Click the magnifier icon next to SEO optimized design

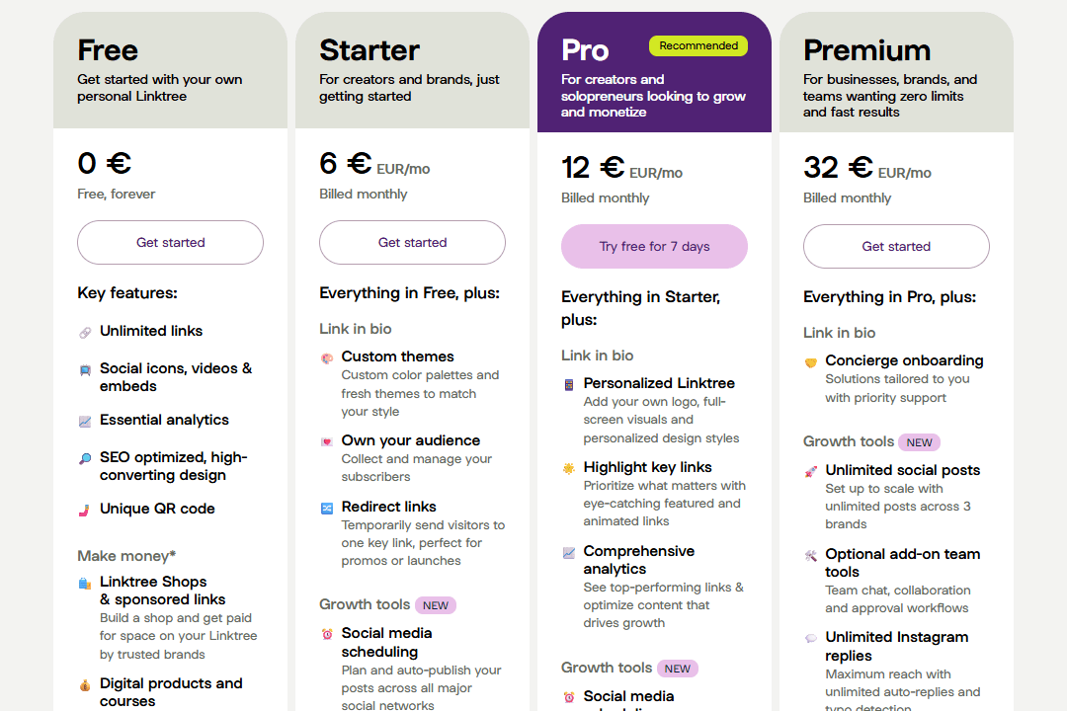[84, 459]
